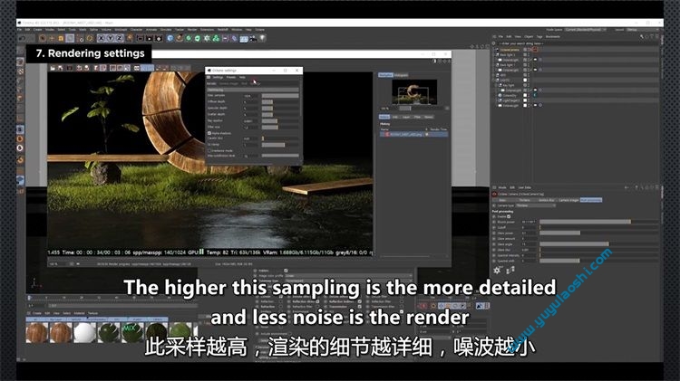The width and height of the screenshot is (680, 381).
Task: Click the Camera icon in main toolbar
Action: (253, 38)
